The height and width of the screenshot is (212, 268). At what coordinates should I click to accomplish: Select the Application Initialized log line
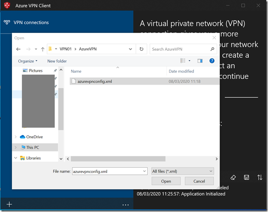(181, 194)
